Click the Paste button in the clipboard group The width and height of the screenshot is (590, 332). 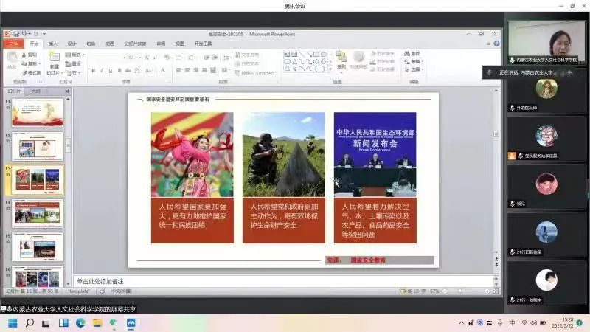click(12, 61)
